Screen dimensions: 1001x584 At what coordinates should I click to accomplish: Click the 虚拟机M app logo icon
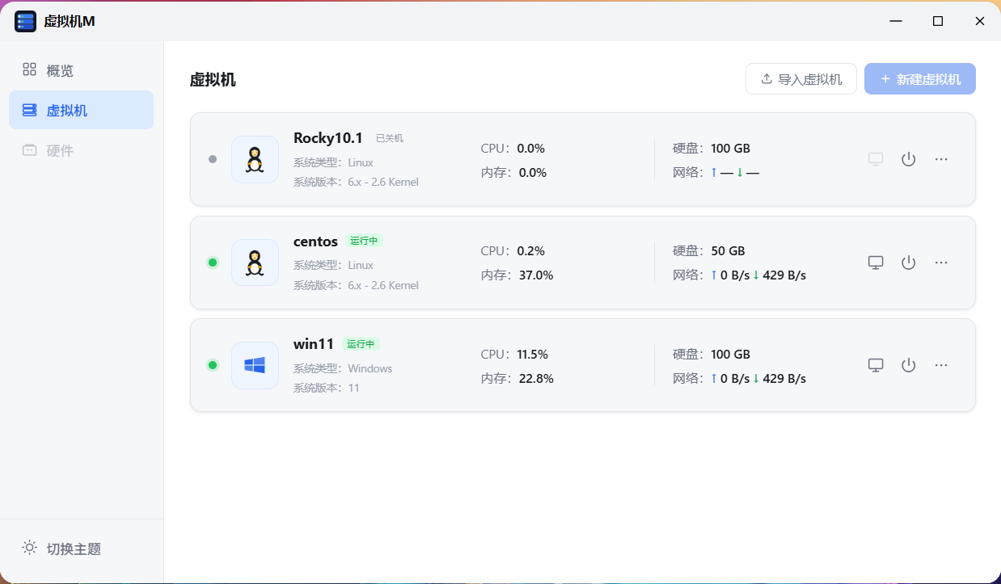[x=25, y=21]
